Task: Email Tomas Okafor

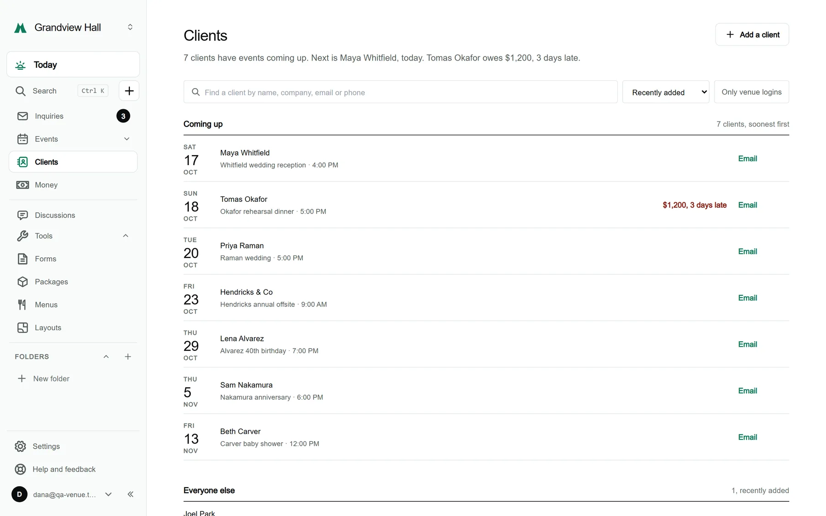Action: 748,205
